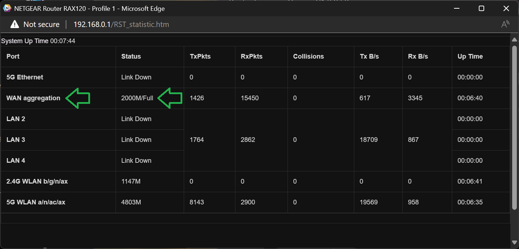Click the Status column header
The image size is (519, 249).
(x=131, y=56)
